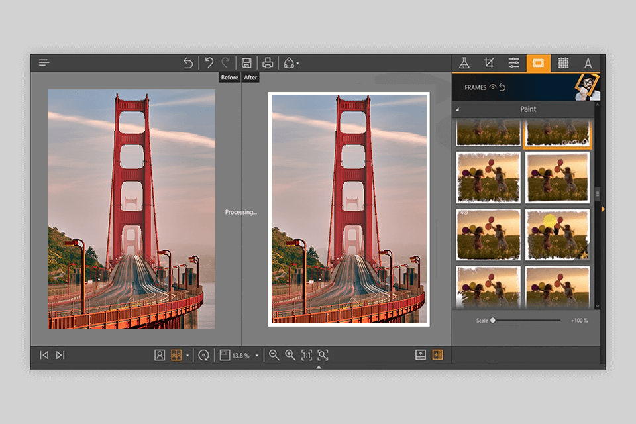Click the After view label
The image size is (636, 424).
[x=250, y=77]
